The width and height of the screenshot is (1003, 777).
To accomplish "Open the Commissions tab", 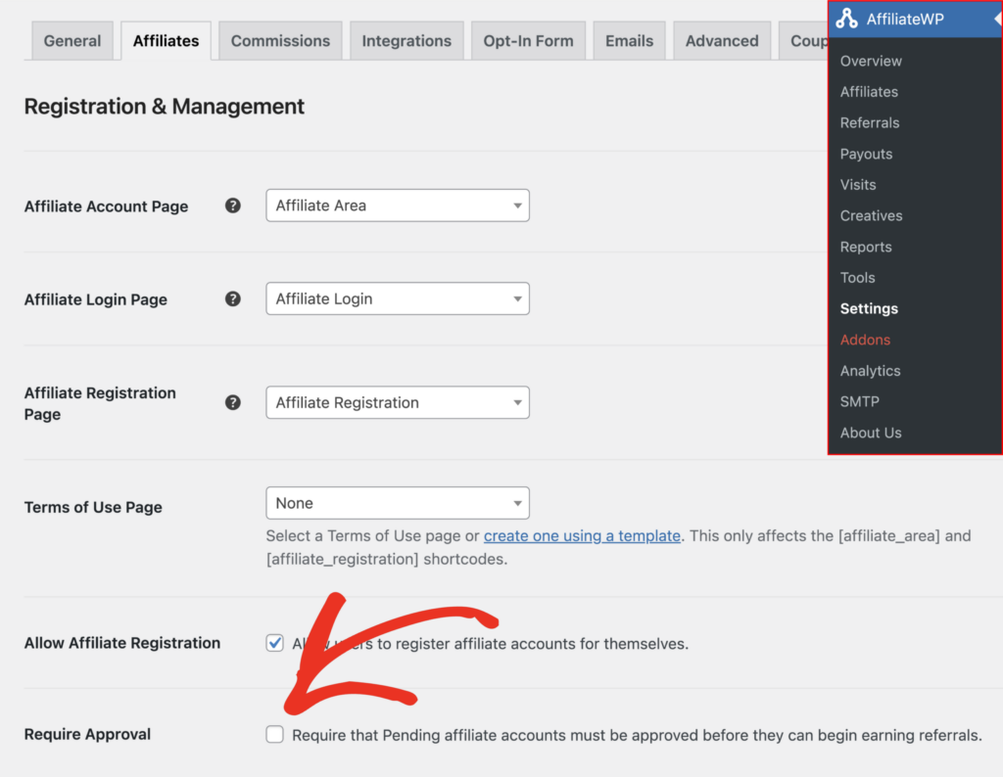I will coord(280,41).
